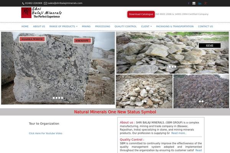Viewport: 230px width, 153px height.
Task: Click Natural Minerals One New Status Symbol heading
Action: (x=115, y=112)
